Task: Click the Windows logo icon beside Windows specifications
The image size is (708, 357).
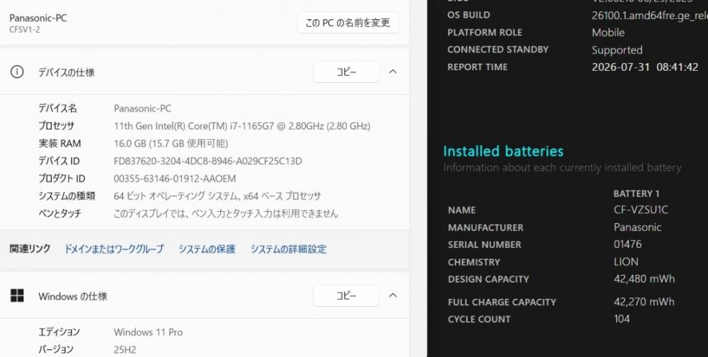Action: pos(17,295)
